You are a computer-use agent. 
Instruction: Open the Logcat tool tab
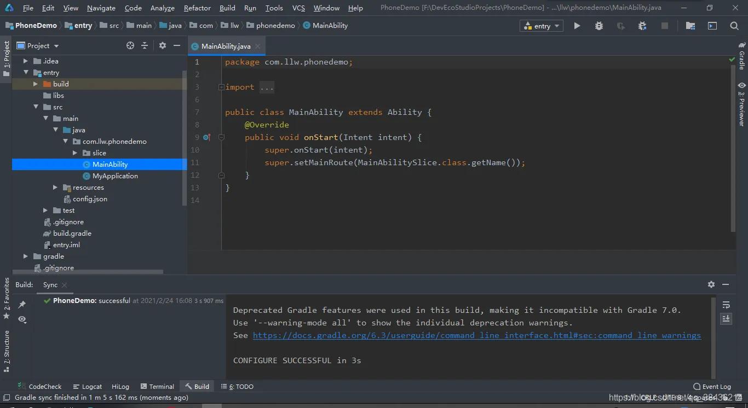click(x=88, y=386)
